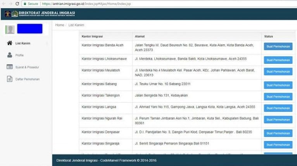297x166 pixels.
Task: Open the Profile menu item
Action: [x=19, y=55]
